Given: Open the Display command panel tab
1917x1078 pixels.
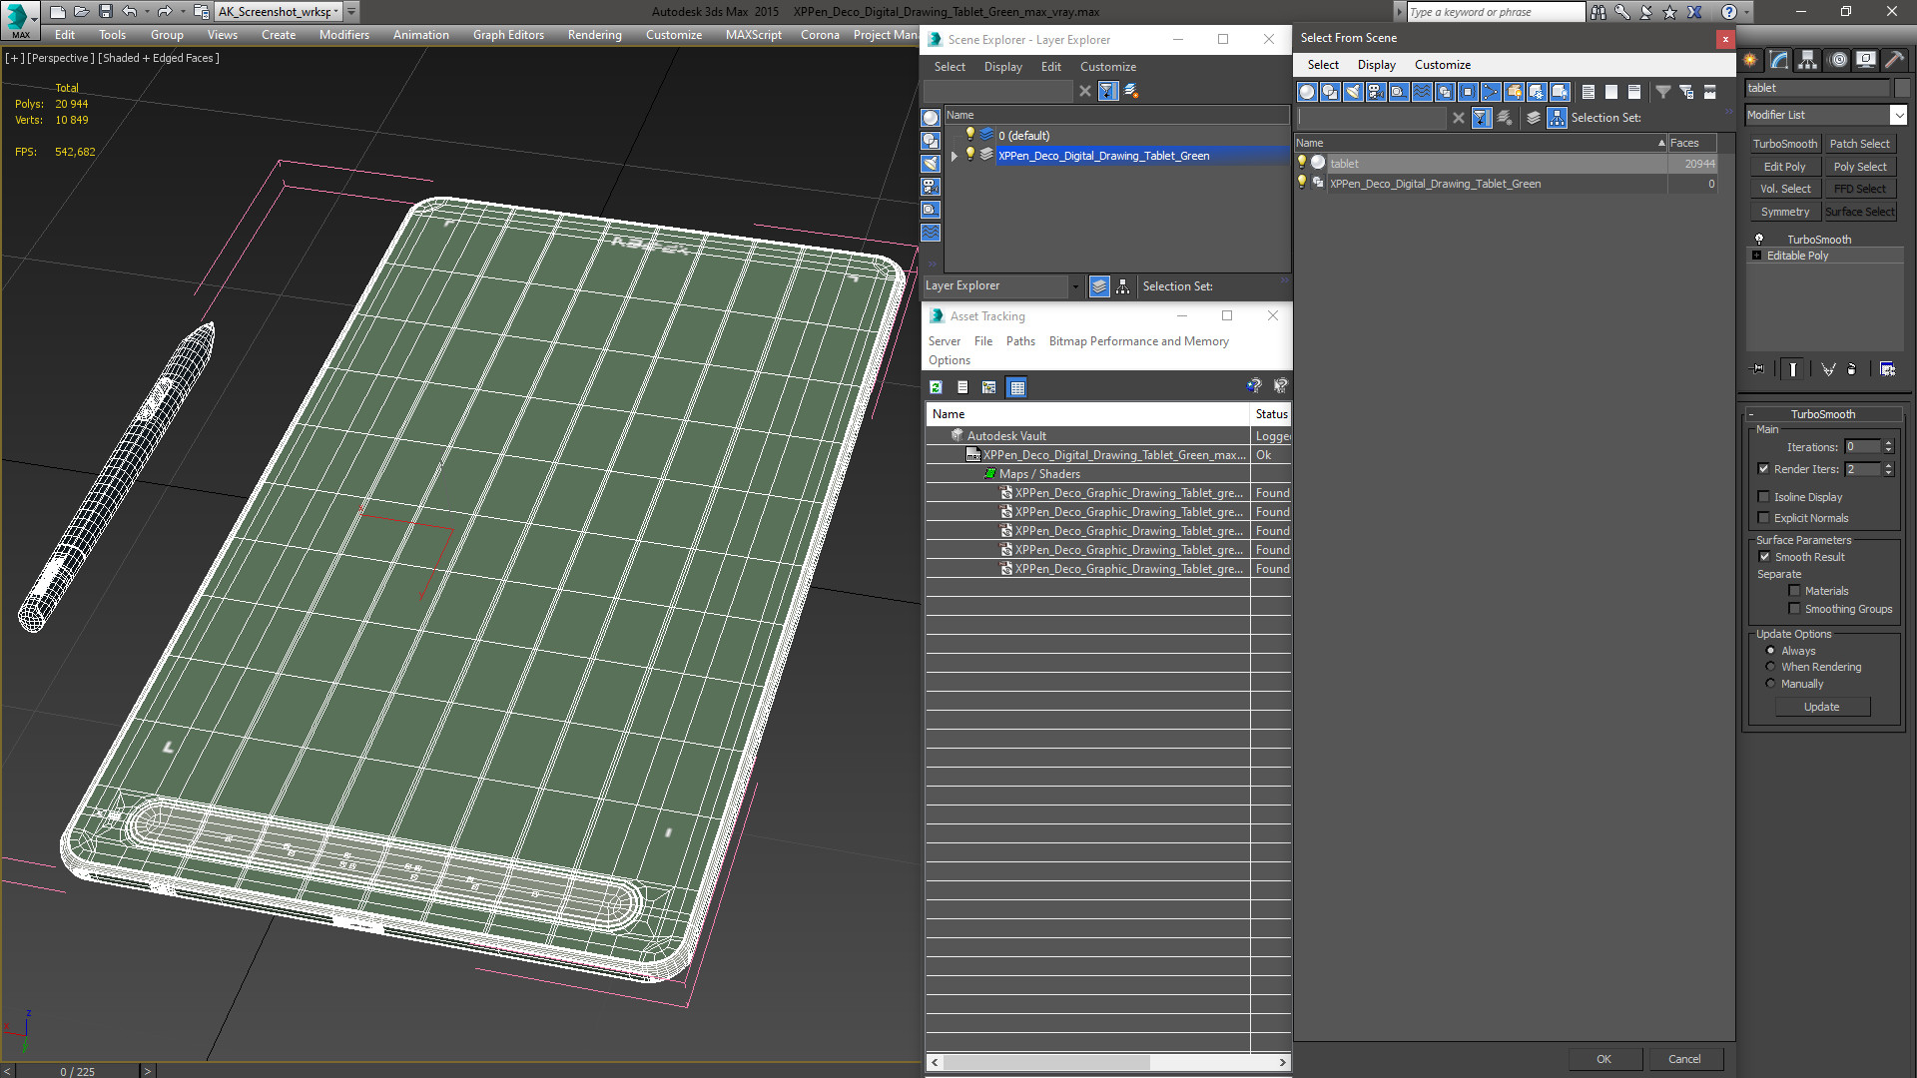Looking at the screenshot, I should coord(1865,60).
